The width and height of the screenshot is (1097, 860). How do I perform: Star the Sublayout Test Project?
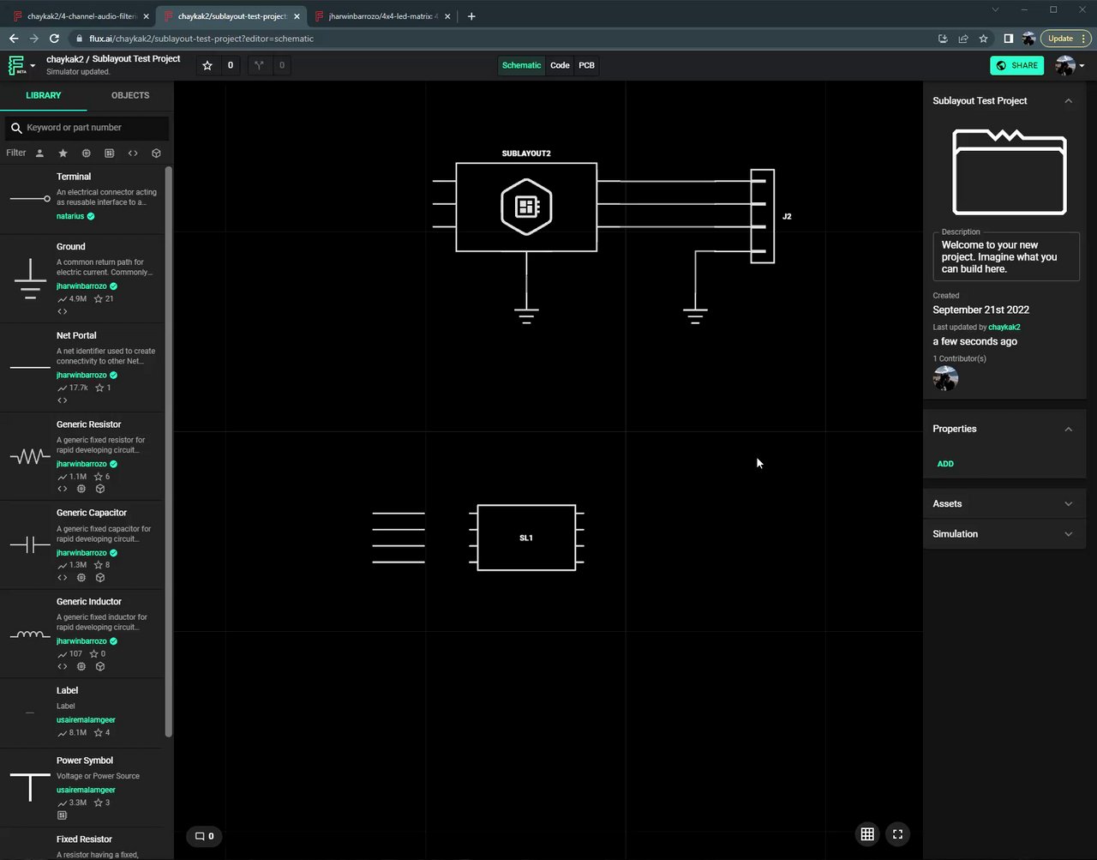pos(207,65)
